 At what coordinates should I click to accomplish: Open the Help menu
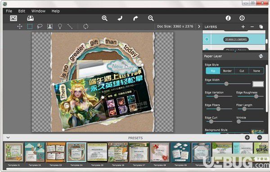pos(55,11)
